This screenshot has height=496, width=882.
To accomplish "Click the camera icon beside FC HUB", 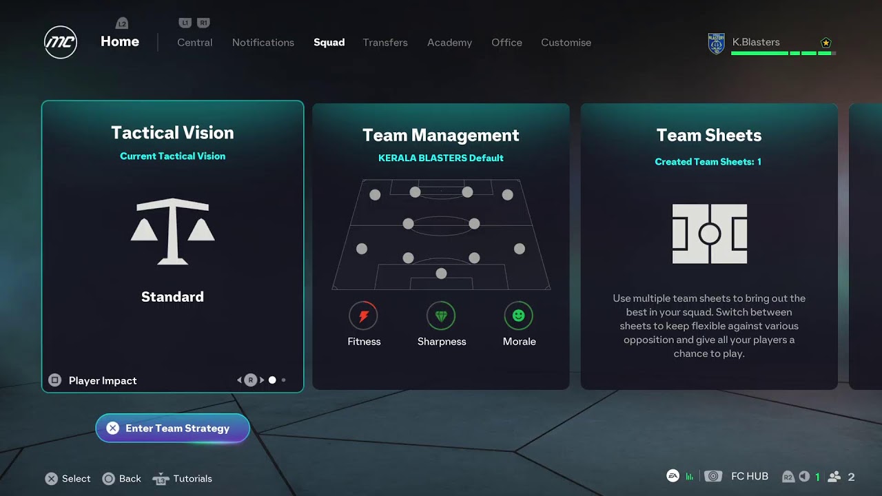I will pos(714,476).
